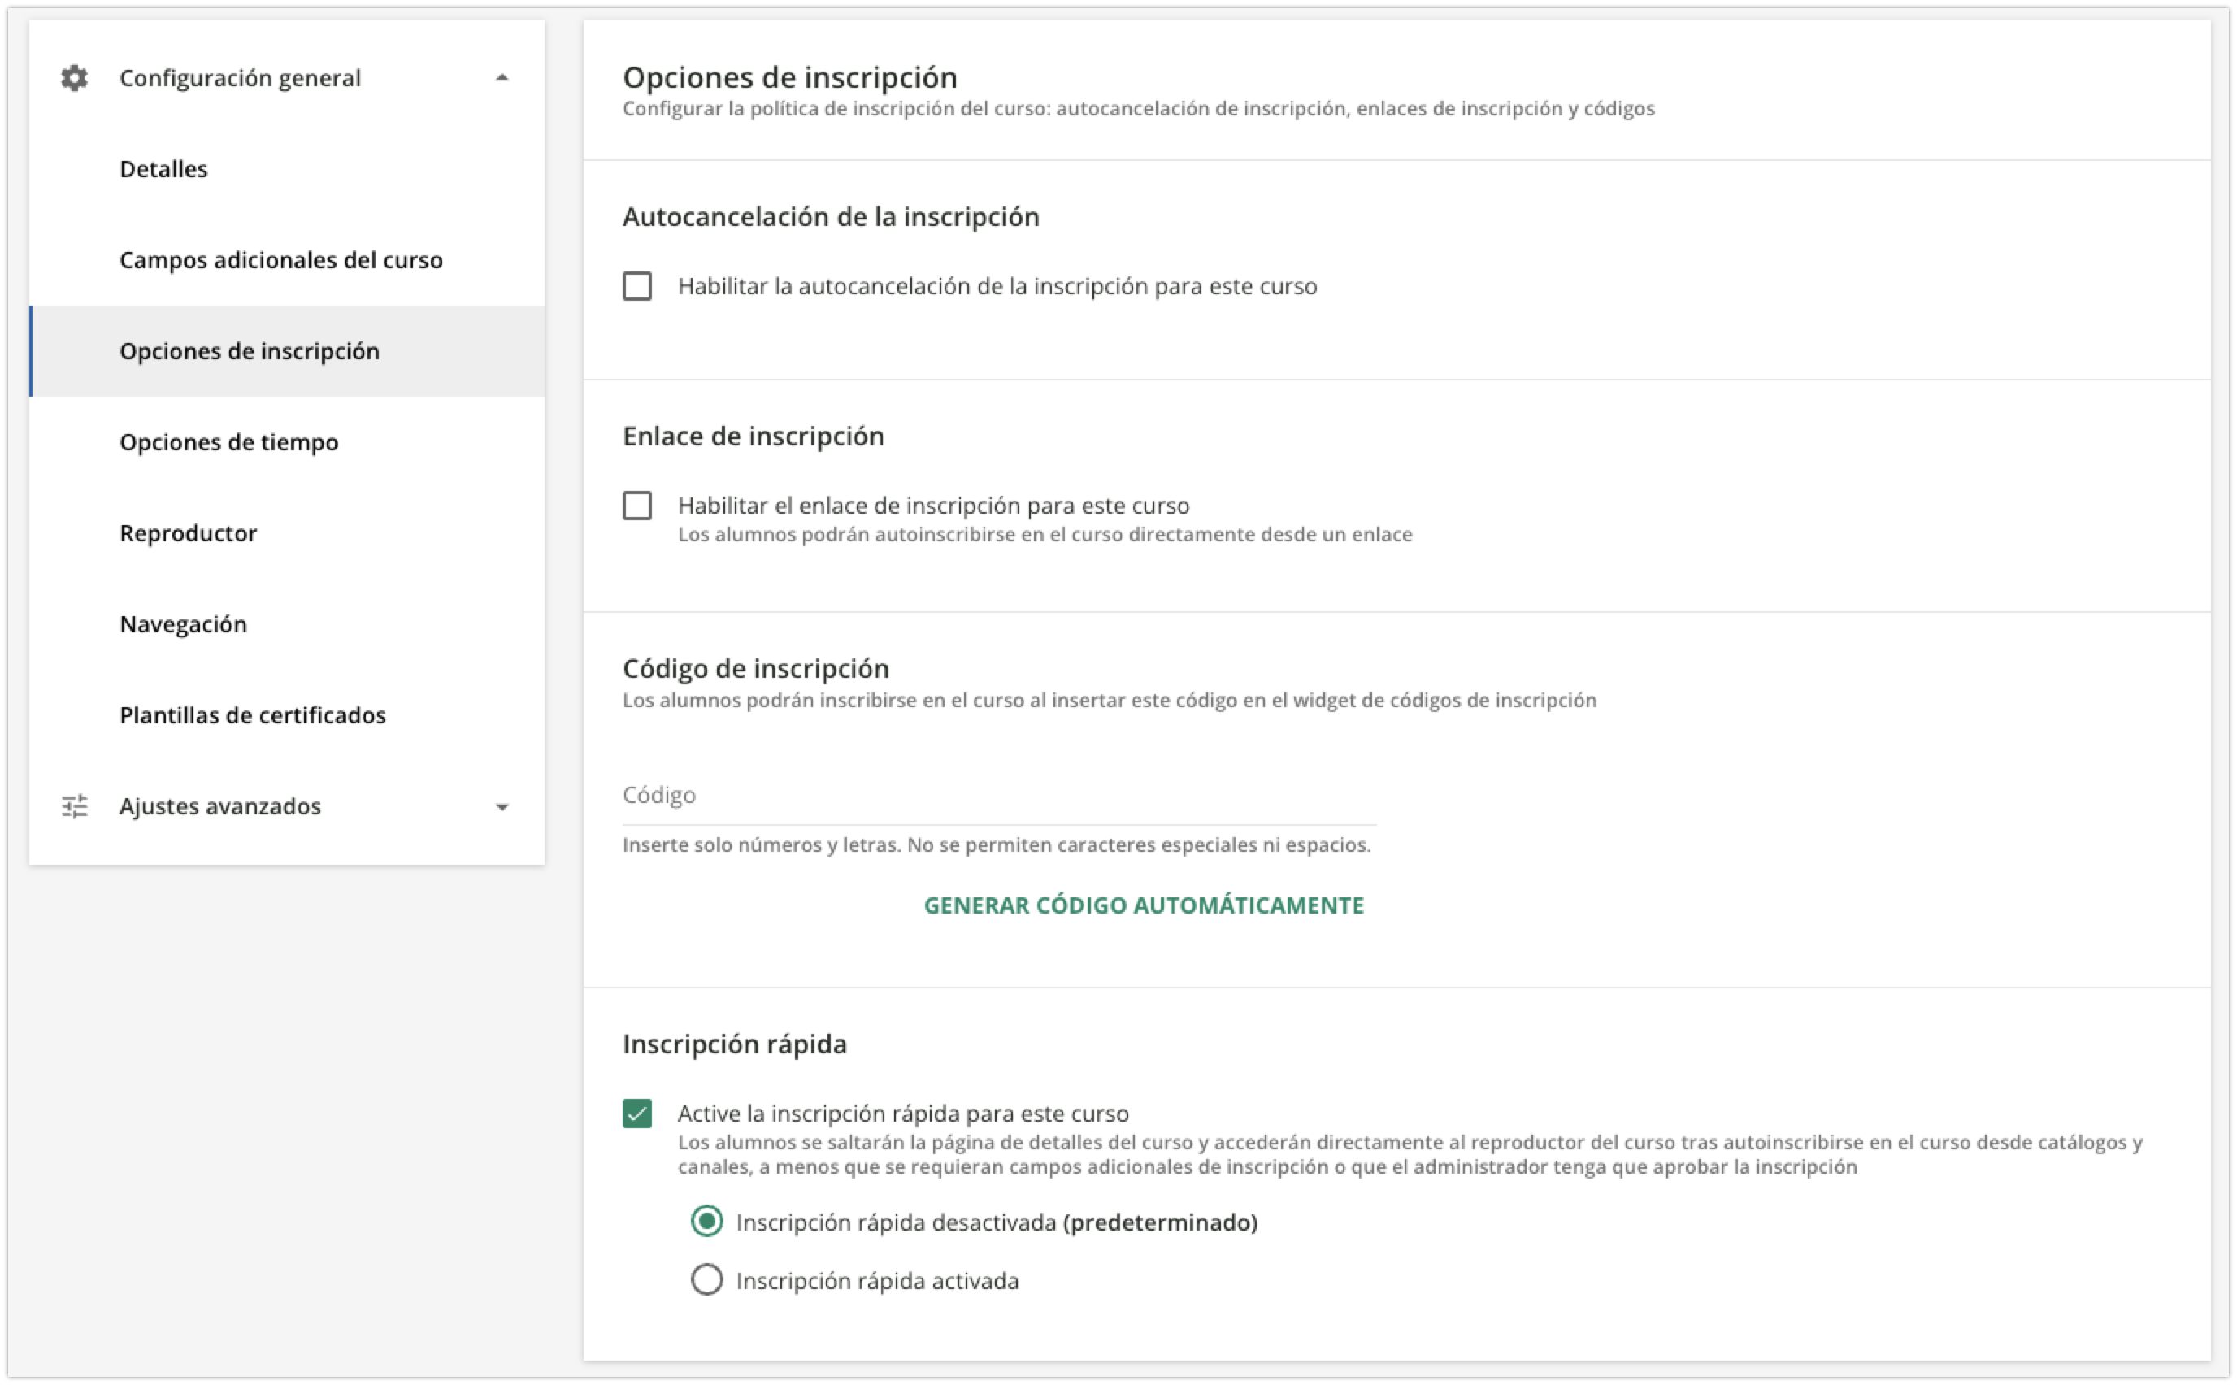Open Plantillas de certificados
Viewport: 2237px width, 1385px height.
pos(287,715)
